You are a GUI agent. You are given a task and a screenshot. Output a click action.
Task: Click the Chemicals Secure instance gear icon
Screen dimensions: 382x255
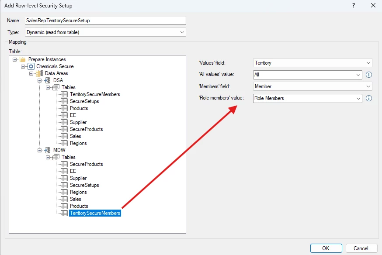[x=31, y=66]
